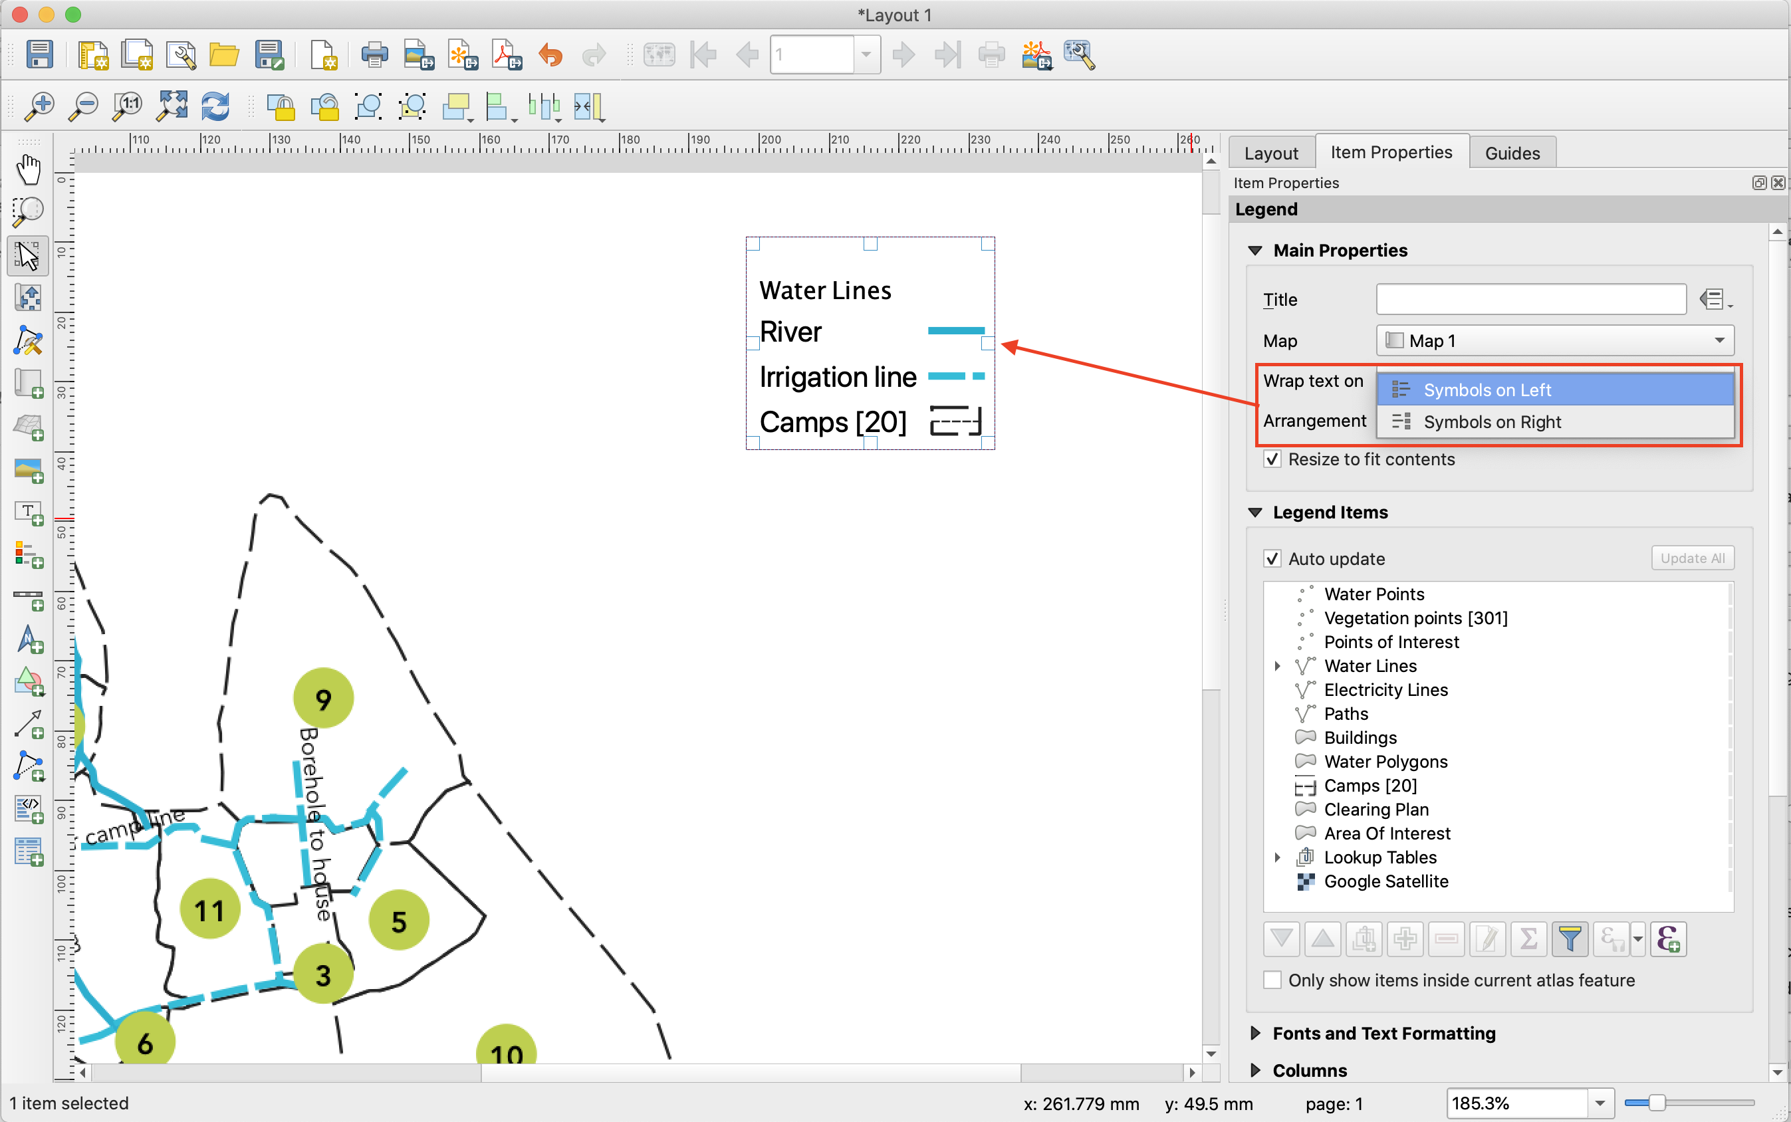Click the Add Scale Bar tool icon
This screenshot has height=1122, width=1791.
click(x=28, y=598)
